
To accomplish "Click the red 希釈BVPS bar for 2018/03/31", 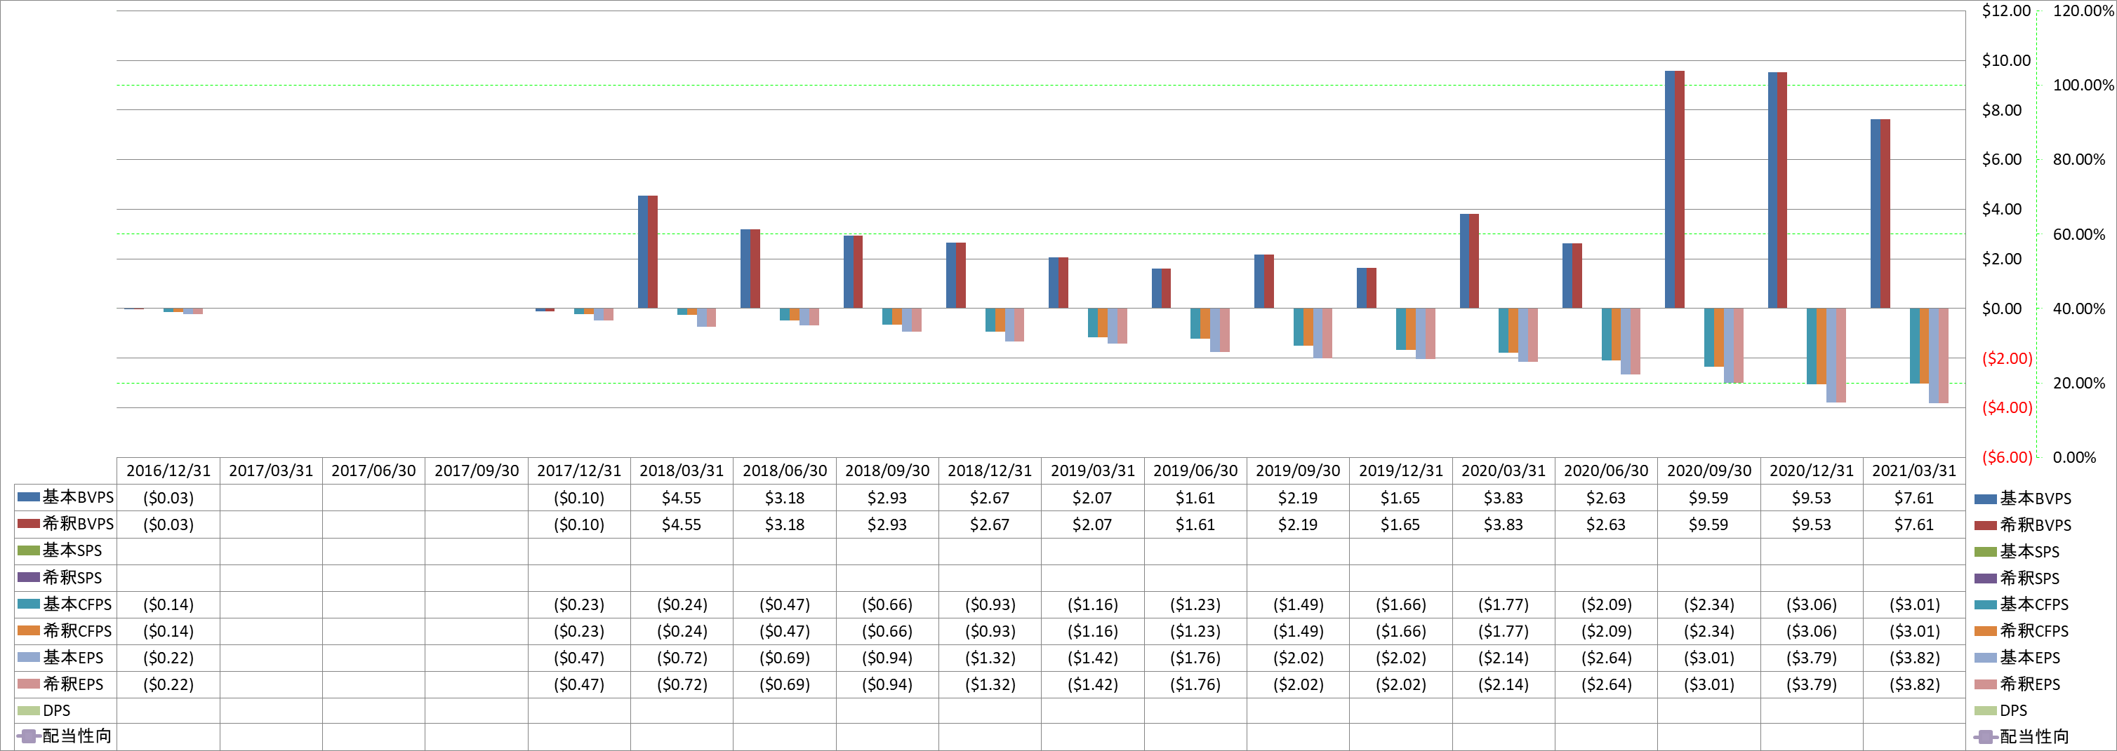I will 653,252.
